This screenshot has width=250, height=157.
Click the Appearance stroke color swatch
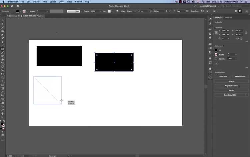pos(216,55)
